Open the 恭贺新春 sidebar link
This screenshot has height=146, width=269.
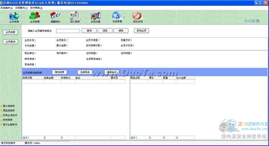pos(8,120)
